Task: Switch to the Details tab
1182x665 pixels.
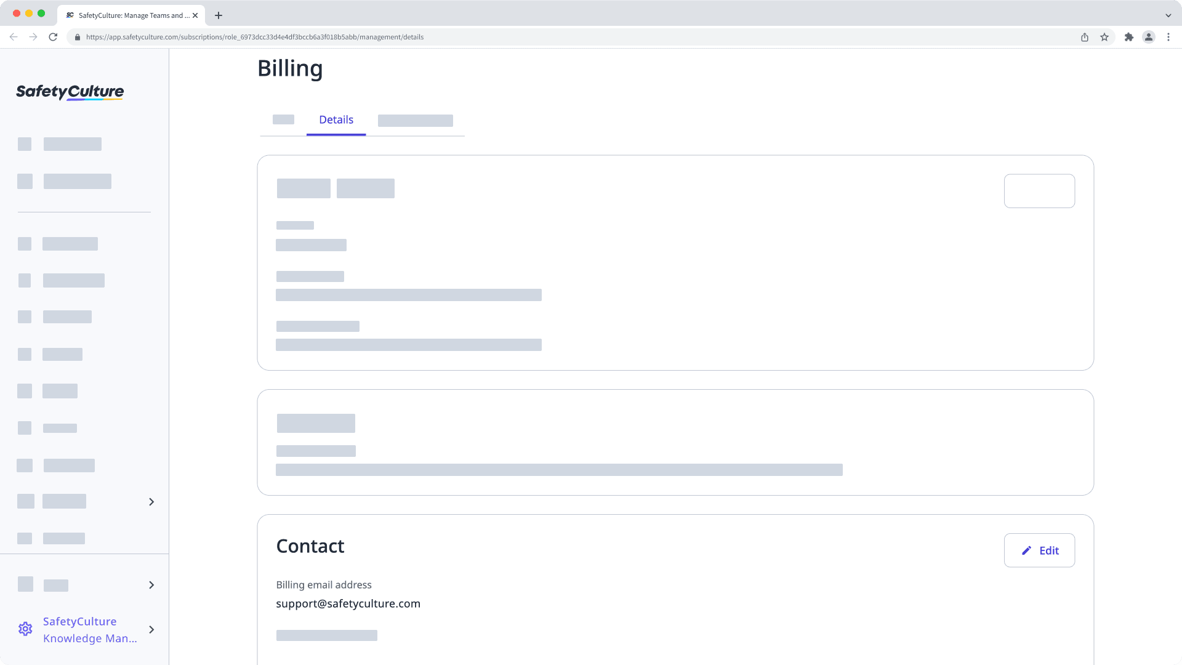Action: pyautogui.click(x=336, y=119)
